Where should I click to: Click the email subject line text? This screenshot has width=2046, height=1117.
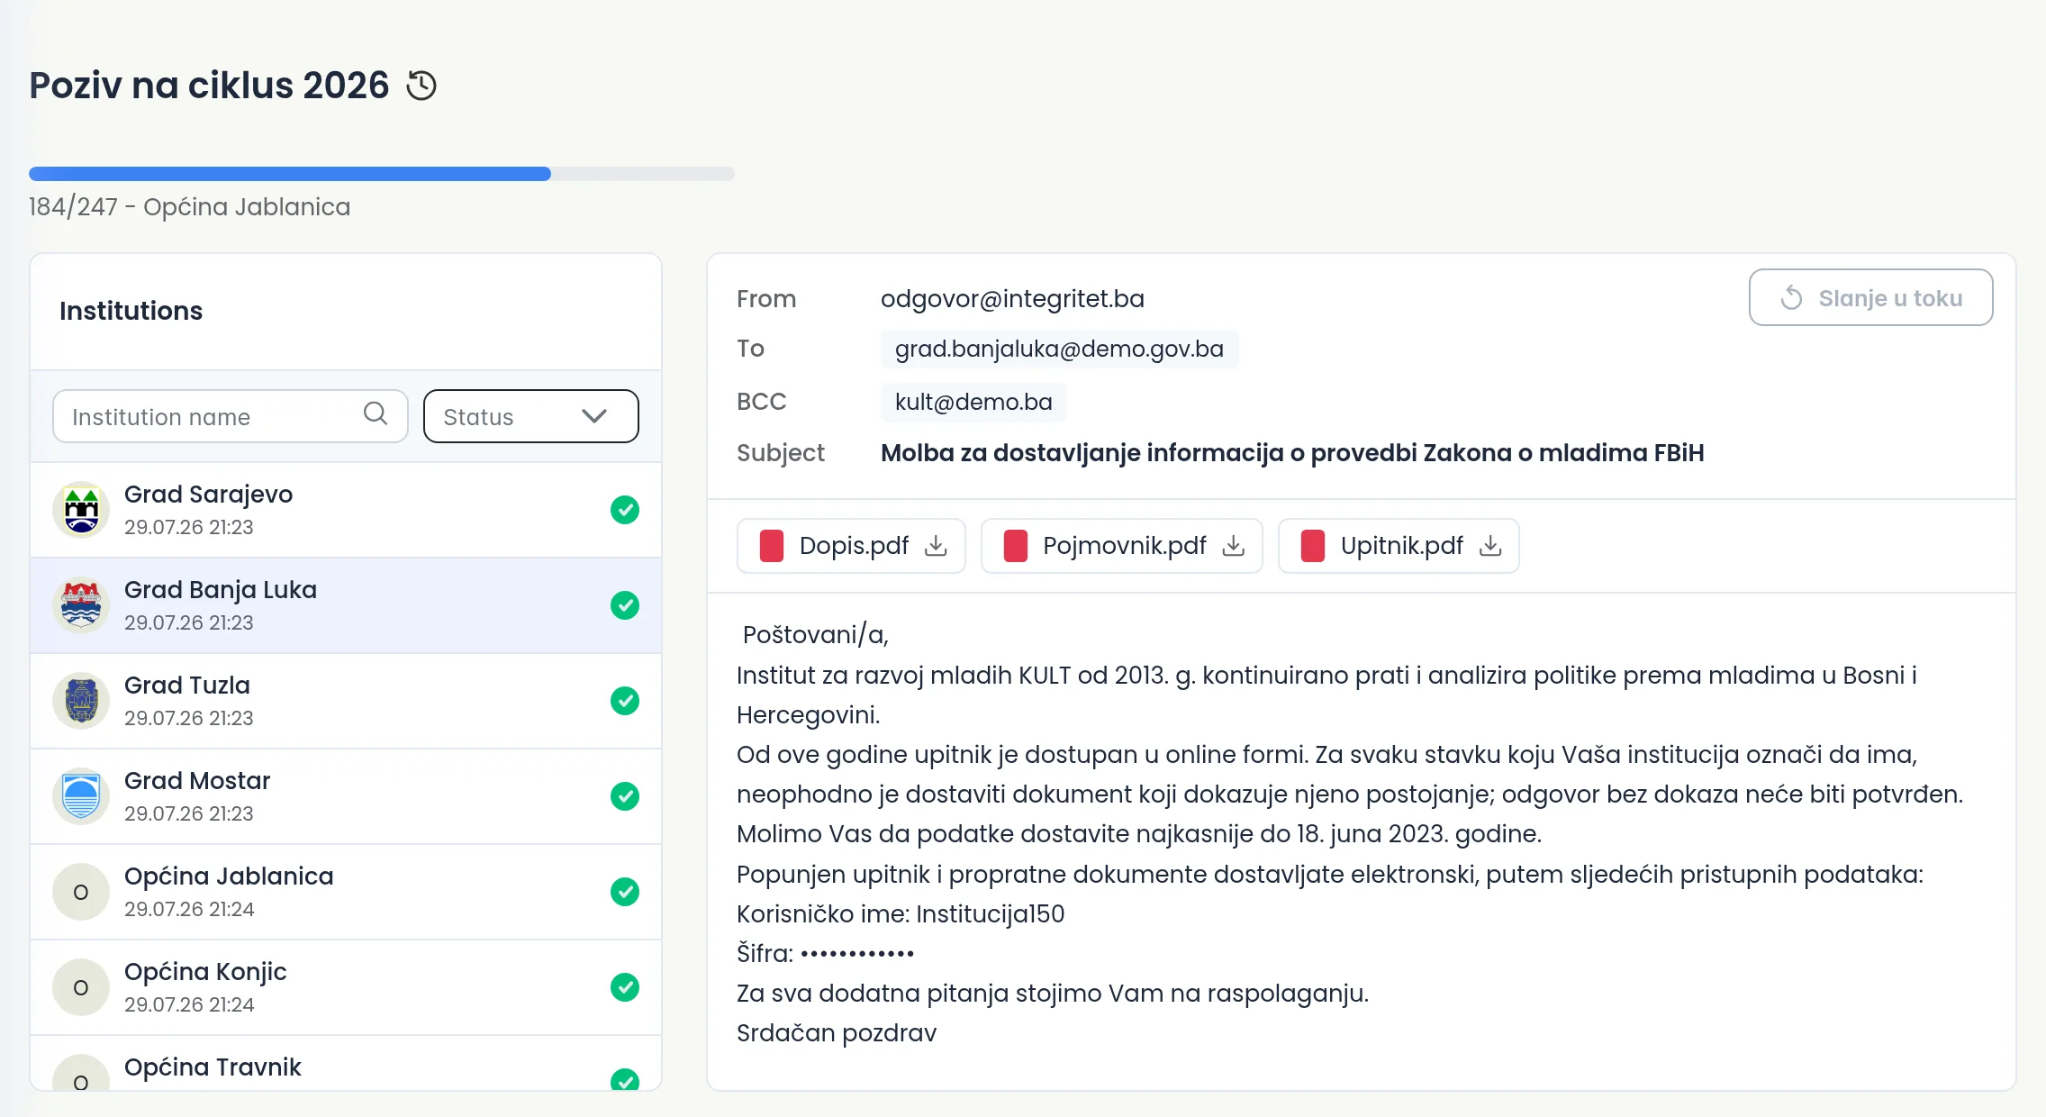coord(1292,452)
